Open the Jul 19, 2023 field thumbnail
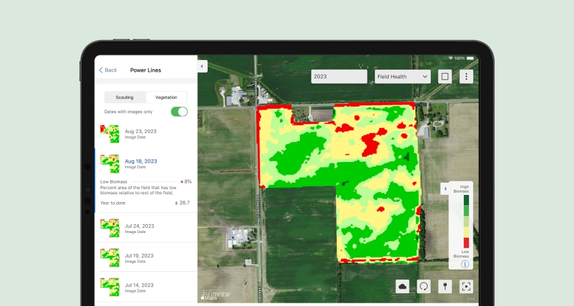Screen dimensions: 574x306 (110, 258)
